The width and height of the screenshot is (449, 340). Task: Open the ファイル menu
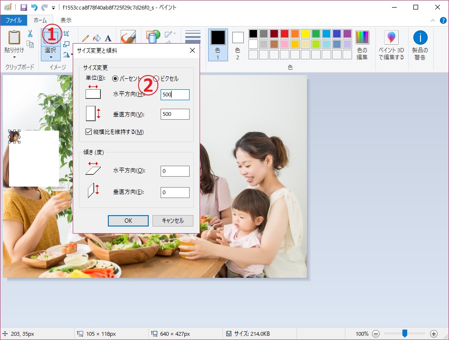[x=14, y=20]
